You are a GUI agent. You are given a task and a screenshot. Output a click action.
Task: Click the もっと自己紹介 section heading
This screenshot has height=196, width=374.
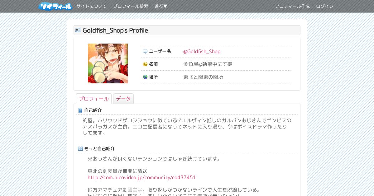tap(99, 149)
